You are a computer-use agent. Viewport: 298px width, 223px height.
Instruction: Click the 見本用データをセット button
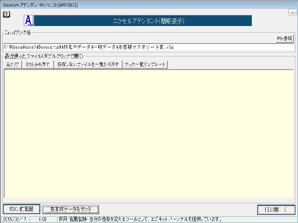click(70, 209)
